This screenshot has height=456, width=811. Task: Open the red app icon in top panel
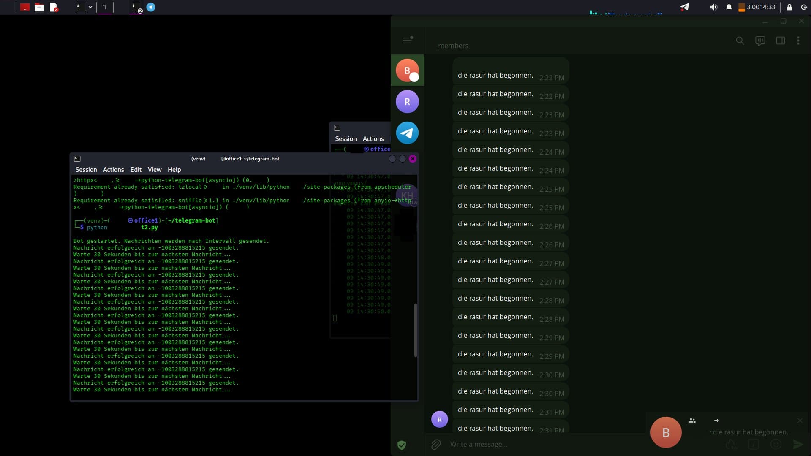(x=25, y=7)
